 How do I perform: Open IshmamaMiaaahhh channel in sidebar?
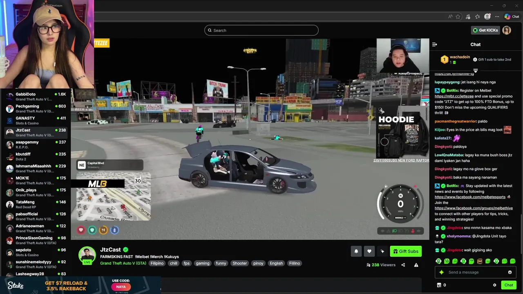click(x=36, y=168)
